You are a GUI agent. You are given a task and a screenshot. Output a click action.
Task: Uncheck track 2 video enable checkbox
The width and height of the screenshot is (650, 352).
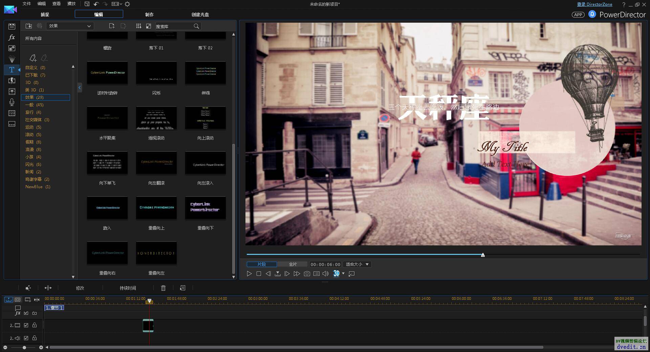click(26, 325)
